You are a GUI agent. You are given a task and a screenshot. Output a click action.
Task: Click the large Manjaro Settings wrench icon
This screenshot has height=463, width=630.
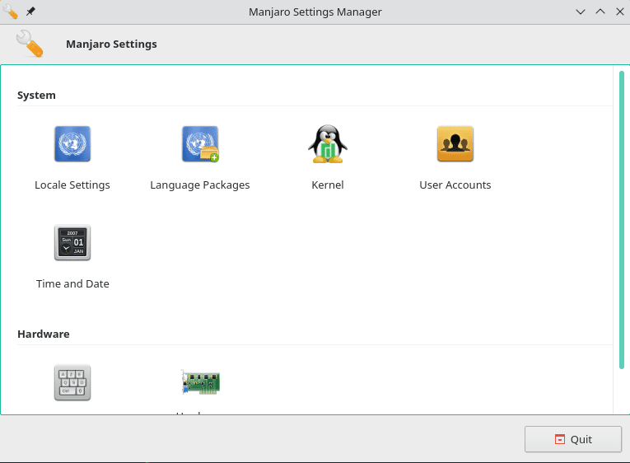pyautogui.click(x=30, y=44)
